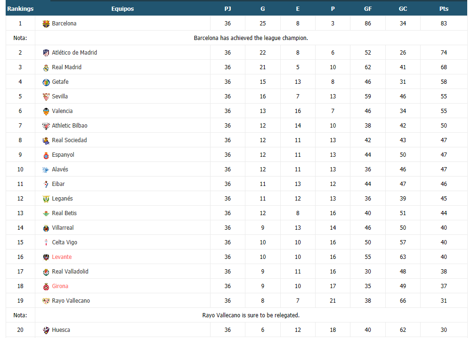Screen dimensions: 471x338
Task: Click the Rayo Vallecano crest icon
Action: (46, 301)
